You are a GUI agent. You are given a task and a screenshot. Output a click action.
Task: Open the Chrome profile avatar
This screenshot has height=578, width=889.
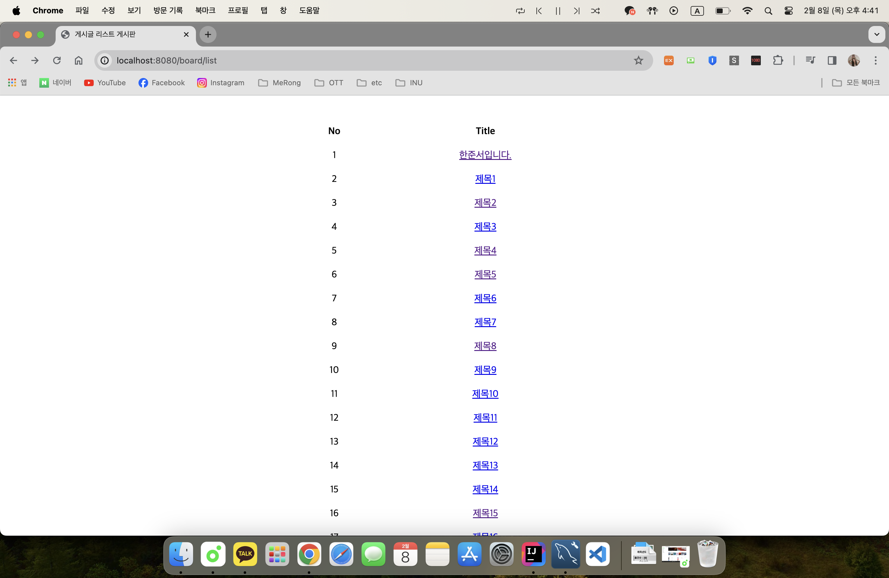pos(854,60)
